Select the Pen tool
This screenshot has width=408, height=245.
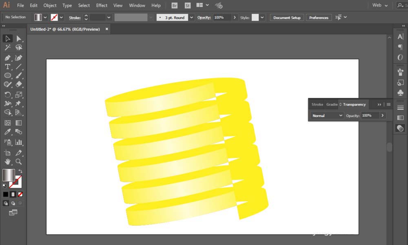point(7,58)
